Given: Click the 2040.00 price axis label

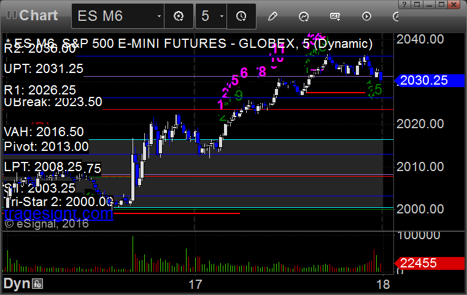Looking at the screenshot, I should click(x=420, y=39).
